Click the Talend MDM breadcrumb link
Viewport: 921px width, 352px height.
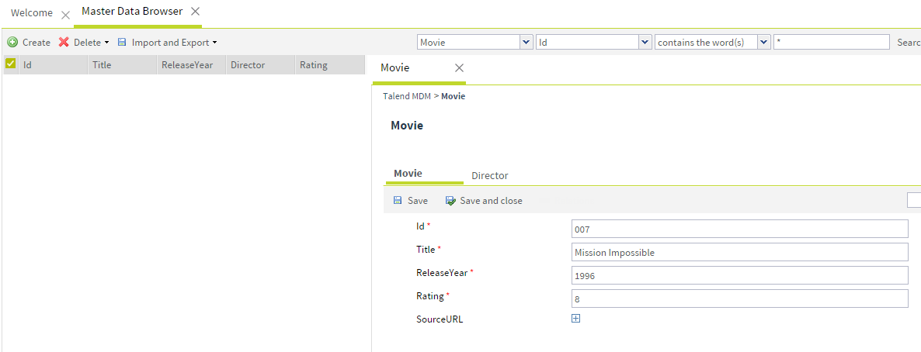pyautogui.click(x=406, y=96)
